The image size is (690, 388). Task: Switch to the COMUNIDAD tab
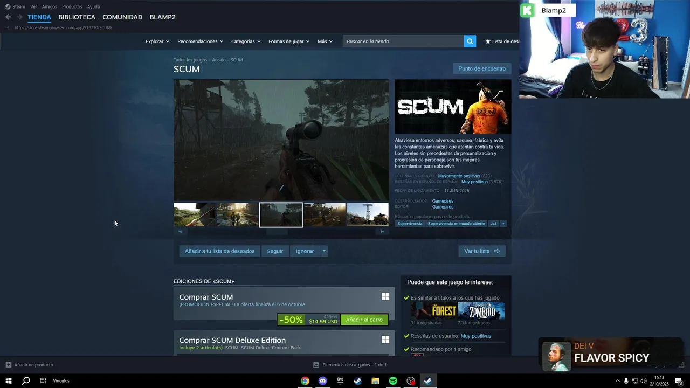point(122,17)
